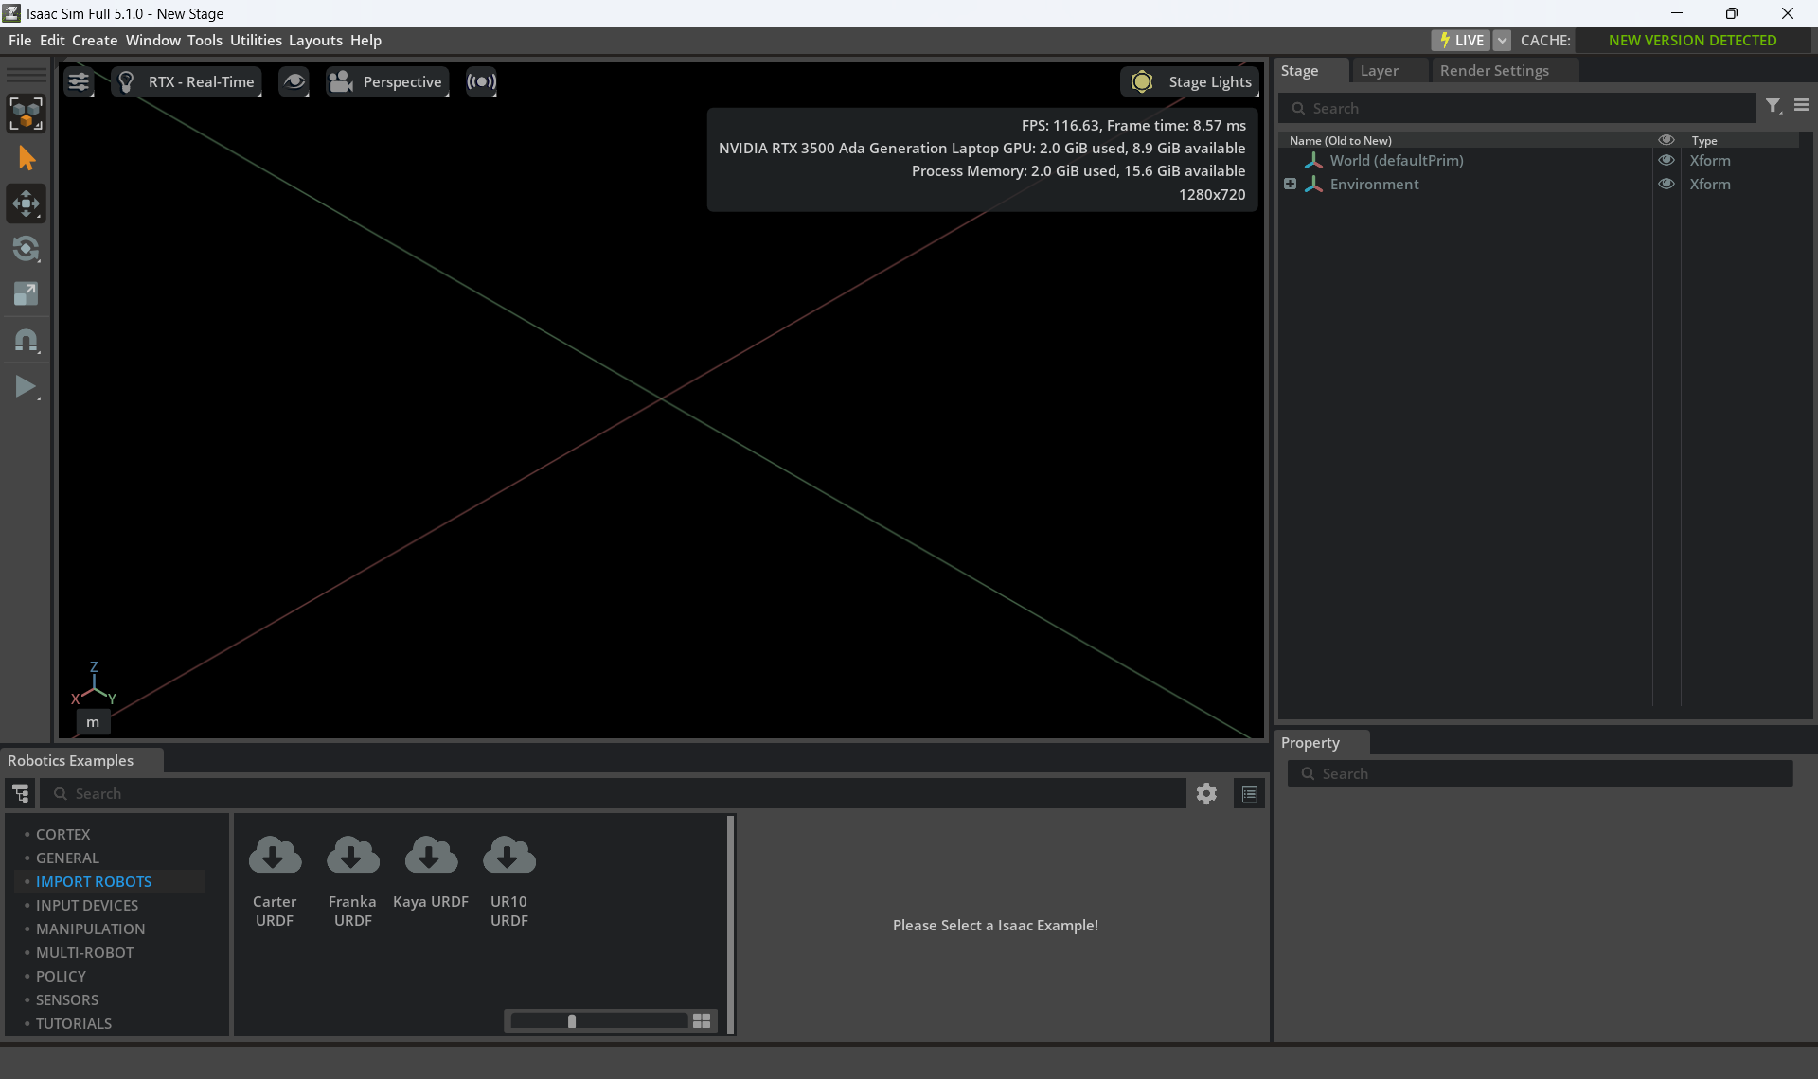Enable the snap magnet tool

[26, 341]
